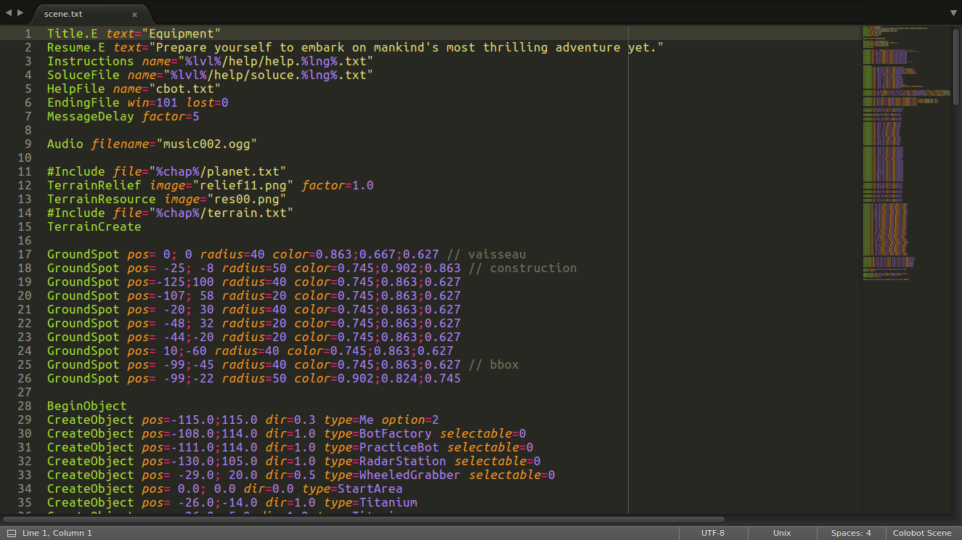Close the scene.txt tab with its x icon
962x540 pixels.
click(134, 13)
